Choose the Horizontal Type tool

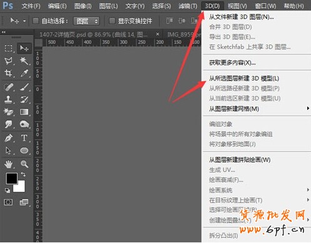click(x=24, y=138)
